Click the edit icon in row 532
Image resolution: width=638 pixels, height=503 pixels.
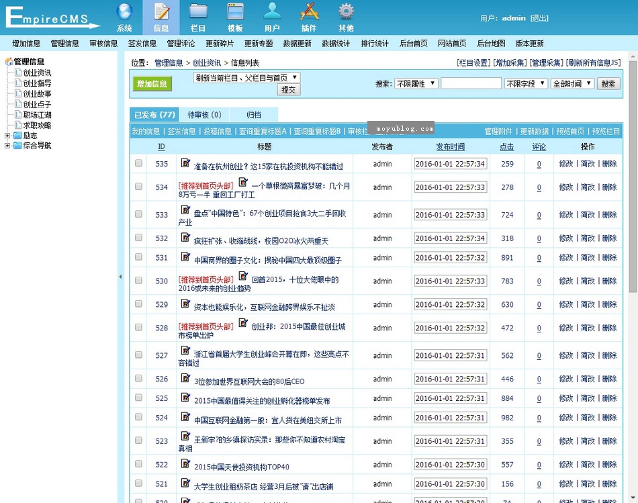185,237
